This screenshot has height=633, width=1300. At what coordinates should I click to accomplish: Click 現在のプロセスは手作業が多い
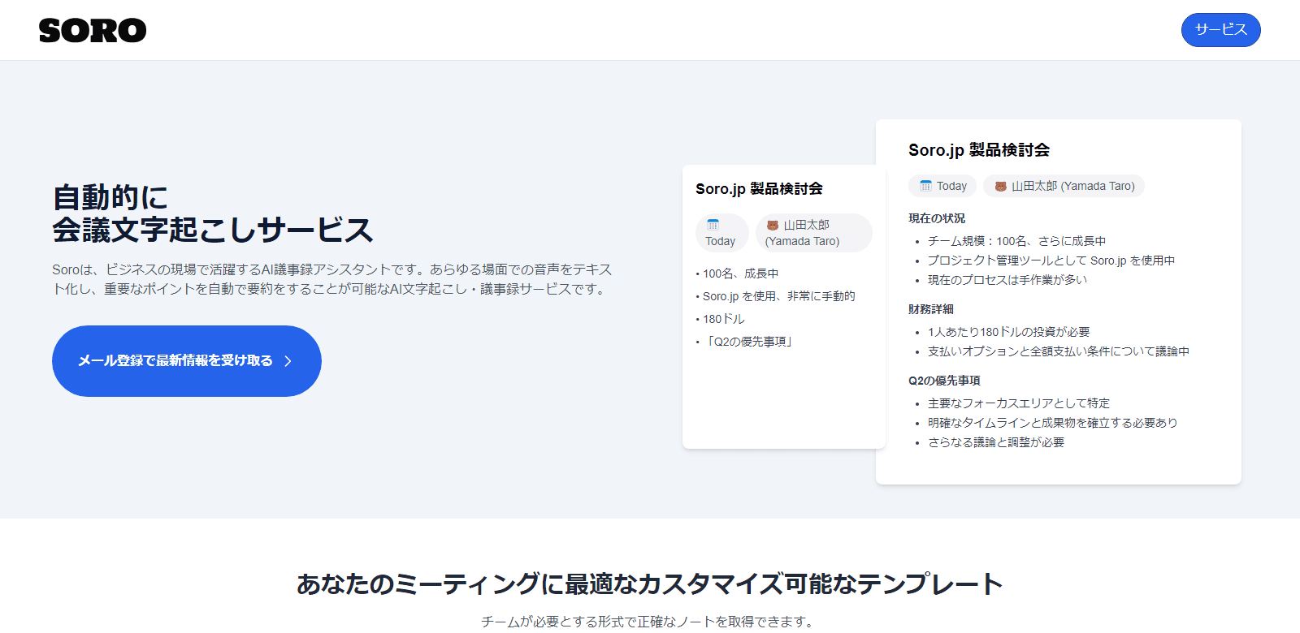(x=1007, y=280)
